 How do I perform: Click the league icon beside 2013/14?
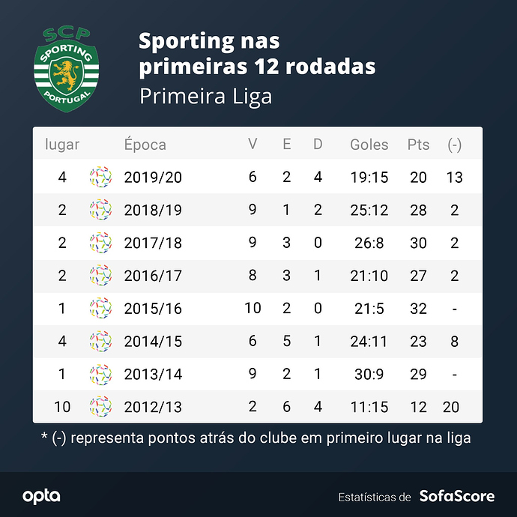pos(100,374)
